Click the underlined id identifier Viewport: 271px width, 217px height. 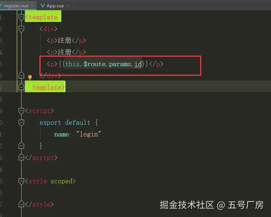(138, 64)
